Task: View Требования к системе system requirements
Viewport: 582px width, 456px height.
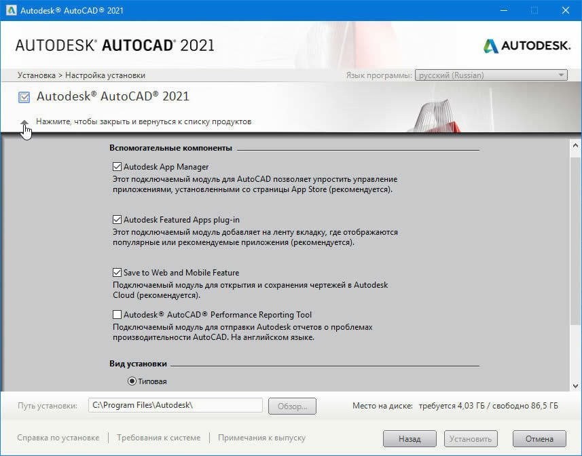Action: [x=158, y=438]
